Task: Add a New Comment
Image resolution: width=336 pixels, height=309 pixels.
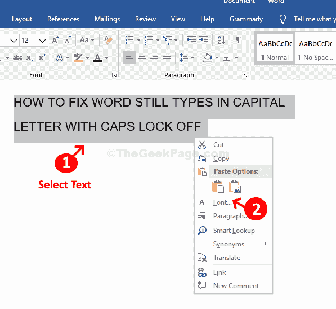Action: click(234, 286)
